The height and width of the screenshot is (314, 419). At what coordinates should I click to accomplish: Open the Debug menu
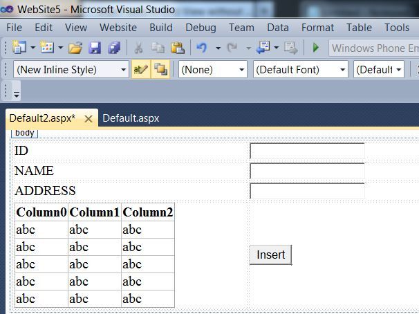tap(201, 28)
